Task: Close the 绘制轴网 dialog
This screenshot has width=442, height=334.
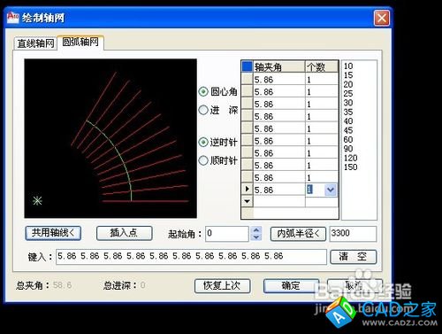Action: pyautogui.click(x=382, y=19)
